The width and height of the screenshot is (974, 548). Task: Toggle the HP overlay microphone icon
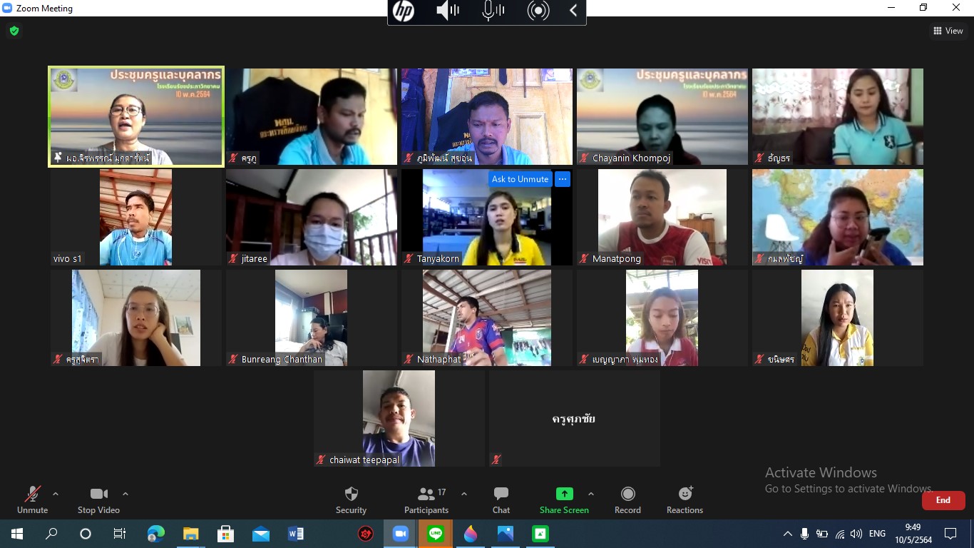tap(492, 11)
